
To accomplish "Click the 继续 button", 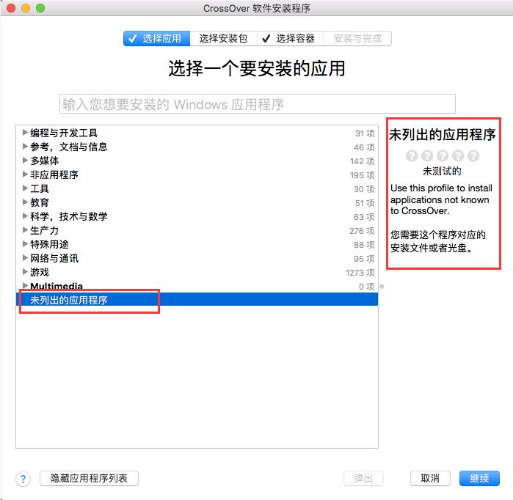I will (479, 479).
